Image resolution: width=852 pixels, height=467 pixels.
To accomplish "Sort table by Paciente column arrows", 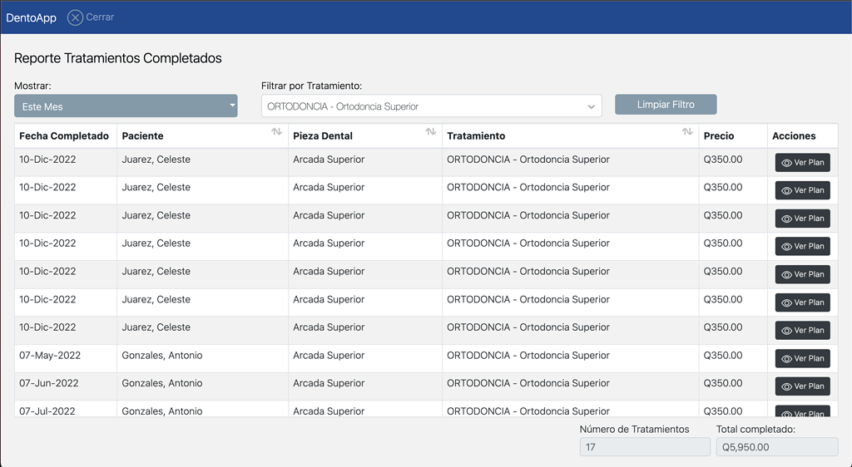I will 276,132.
